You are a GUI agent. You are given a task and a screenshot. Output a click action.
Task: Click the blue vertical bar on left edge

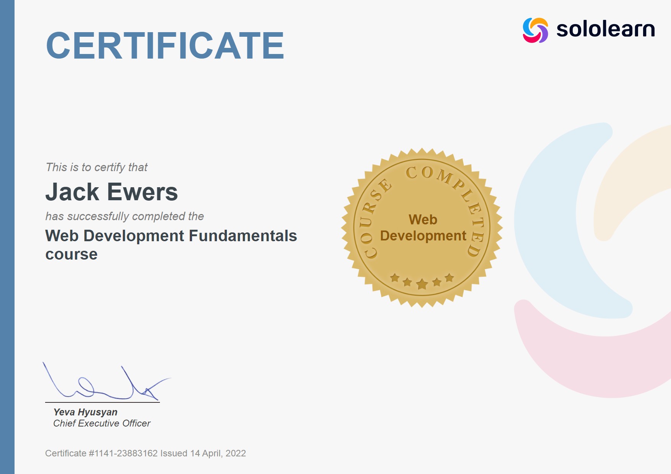tap(7, 237)
